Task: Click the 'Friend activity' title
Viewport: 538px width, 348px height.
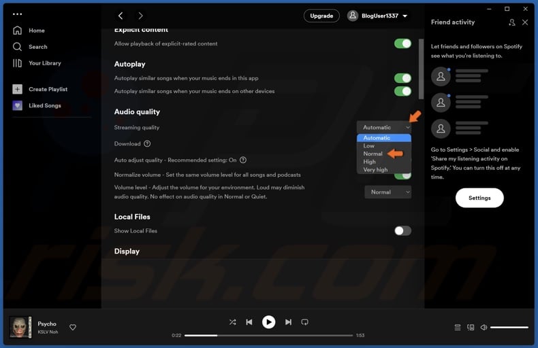Action: tap(453, 22)
